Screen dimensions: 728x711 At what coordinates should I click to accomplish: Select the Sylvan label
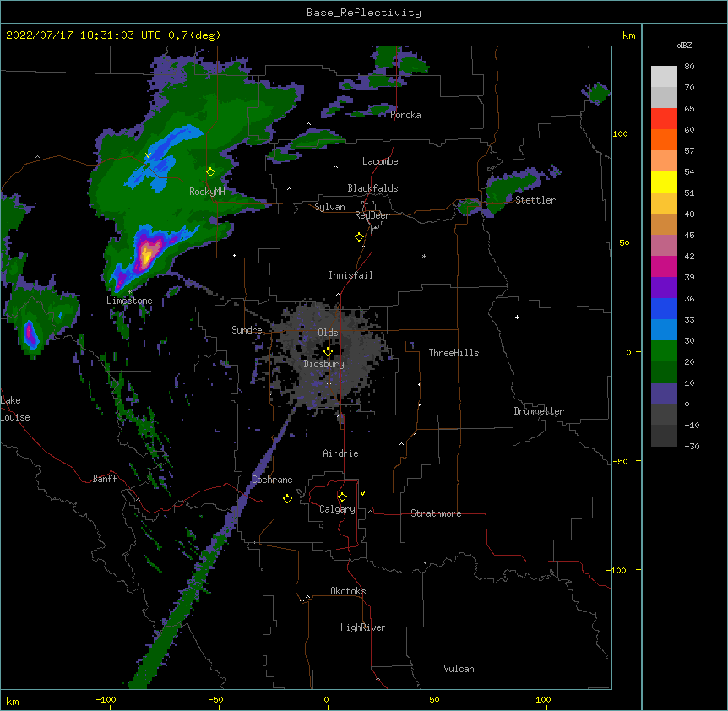click(x=329, y=207)
